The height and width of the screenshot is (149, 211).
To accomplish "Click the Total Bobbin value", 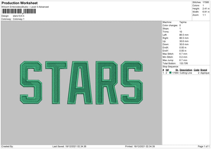I will point(184,63).
